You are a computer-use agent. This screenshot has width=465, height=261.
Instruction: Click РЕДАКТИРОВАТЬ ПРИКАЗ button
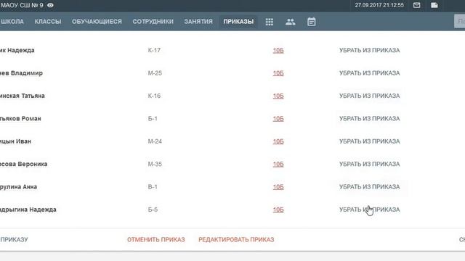pyautogui.click(x=236, y=240)
